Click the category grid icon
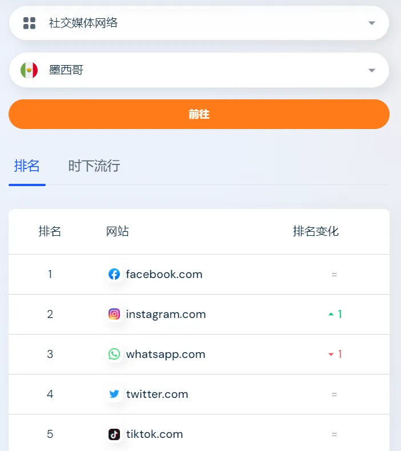This screenshot has height=451, width=401. tap(29, 23)
